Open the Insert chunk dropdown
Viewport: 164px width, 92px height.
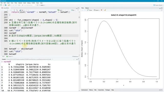point(60,10)
